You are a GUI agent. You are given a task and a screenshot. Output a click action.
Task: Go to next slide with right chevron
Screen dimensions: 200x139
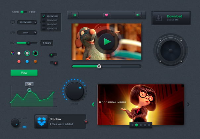188,105
